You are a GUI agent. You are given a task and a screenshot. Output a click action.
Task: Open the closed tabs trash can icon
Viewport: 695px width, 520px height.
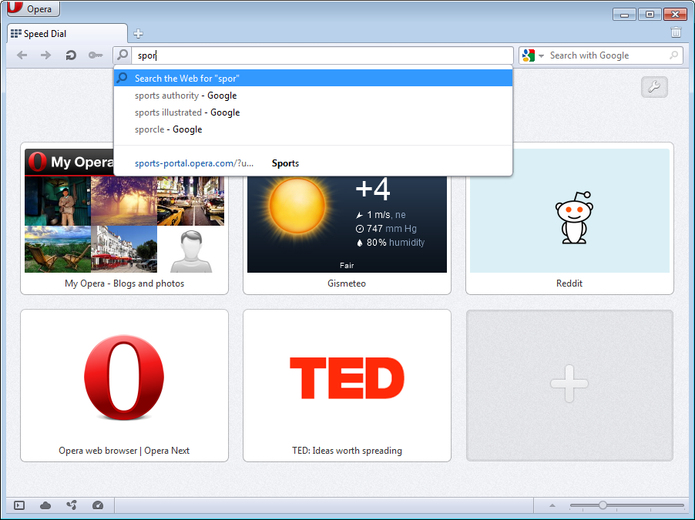pos(676,32)
